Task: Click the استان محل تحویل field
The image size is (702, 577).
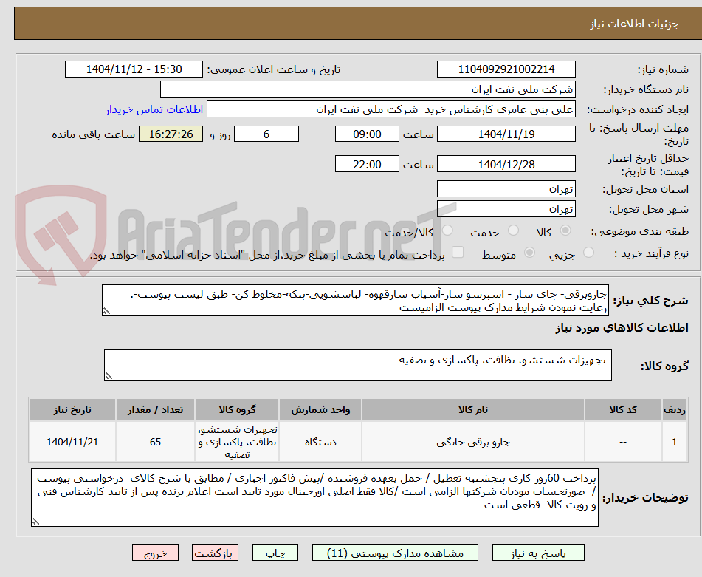Action: click(506, 189)
